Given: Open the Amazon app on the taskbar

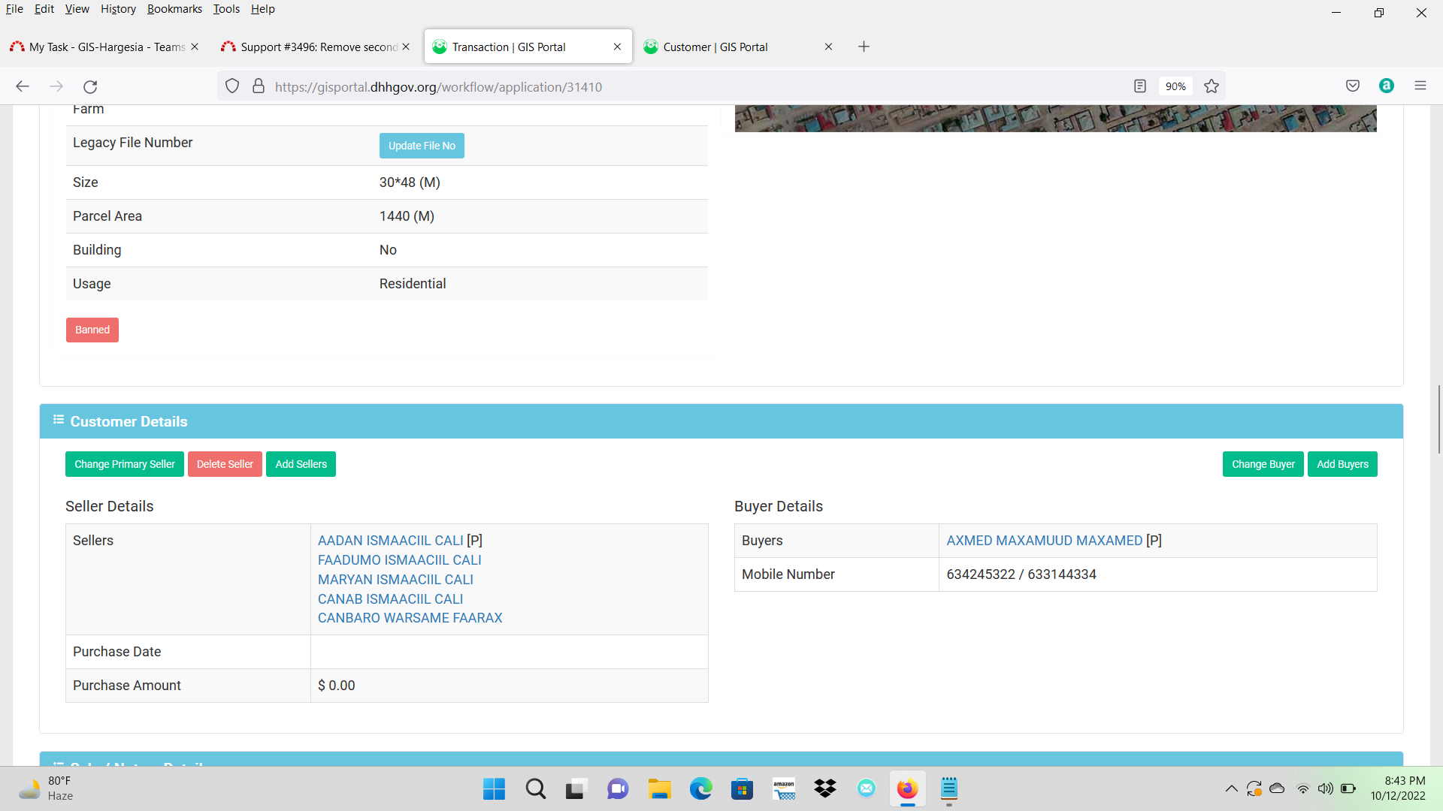Looking at the screenshot, I should pos(784,788).
